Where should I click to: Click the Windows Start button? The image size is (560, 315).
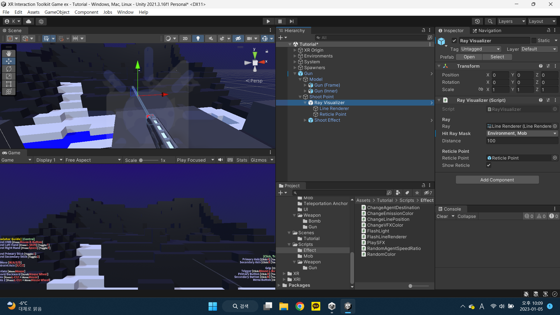pos(213,306)
